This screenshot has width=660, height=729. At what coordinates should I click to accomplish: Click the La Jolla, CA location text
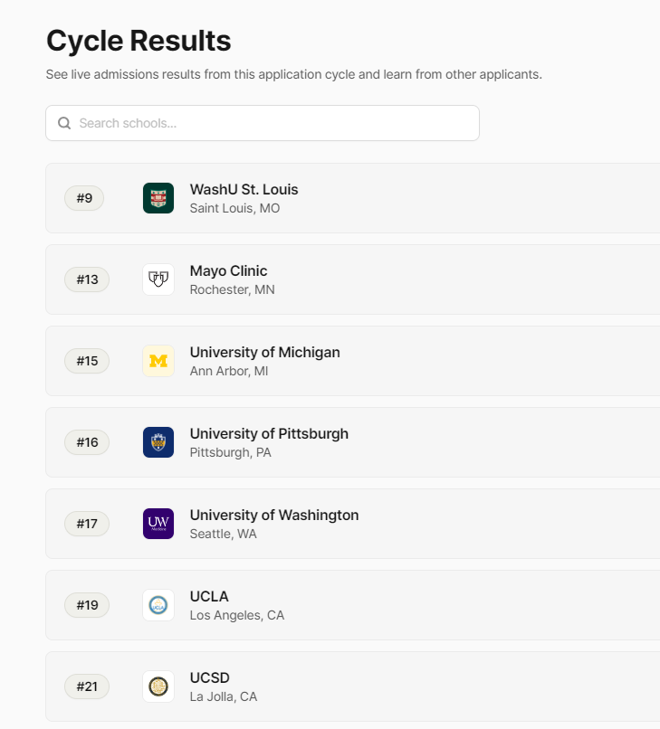pos(223,696)
